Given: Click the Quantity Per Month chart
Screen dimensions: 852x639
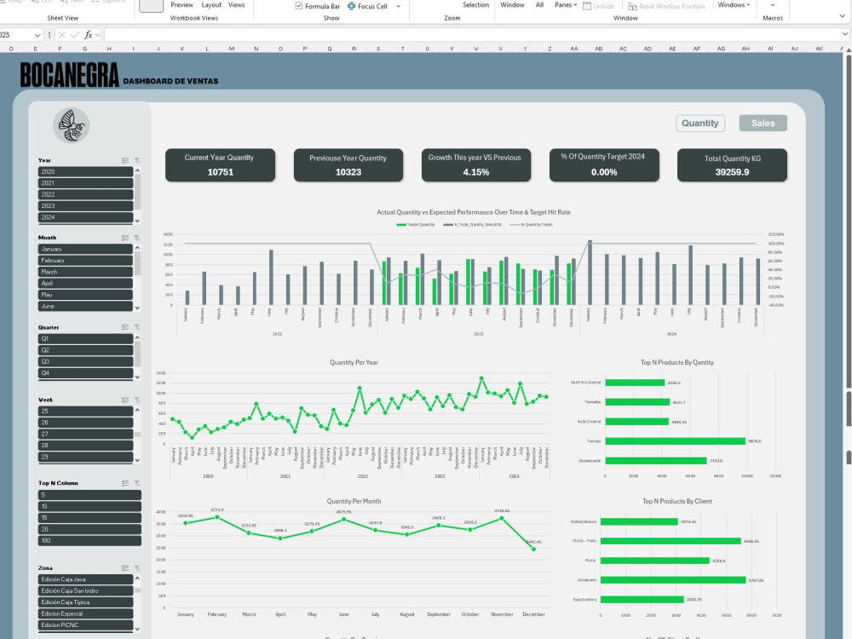Looking at the screenshot, I should pyautogui.click(x=354, y=560).
